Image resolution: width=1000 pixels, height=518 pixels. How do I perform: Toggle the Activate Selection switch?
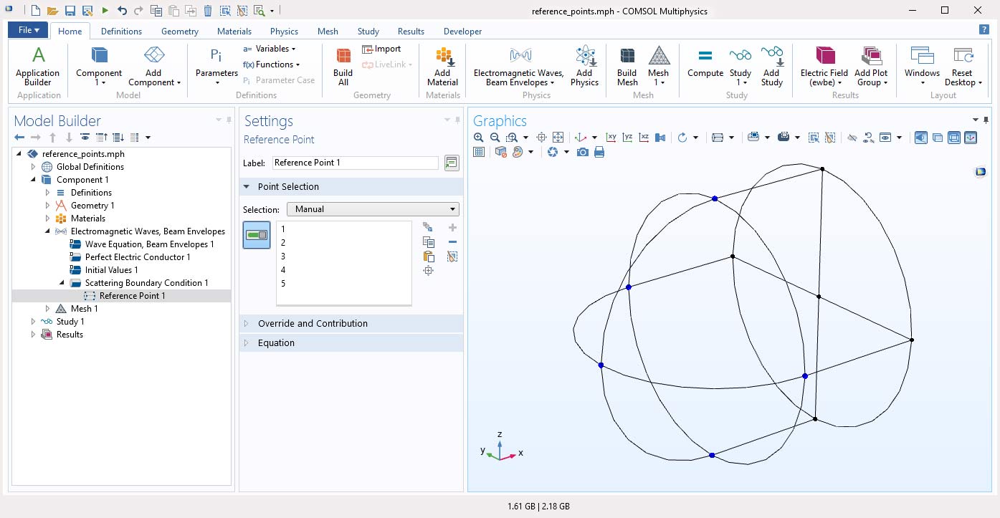coord(257,235)
